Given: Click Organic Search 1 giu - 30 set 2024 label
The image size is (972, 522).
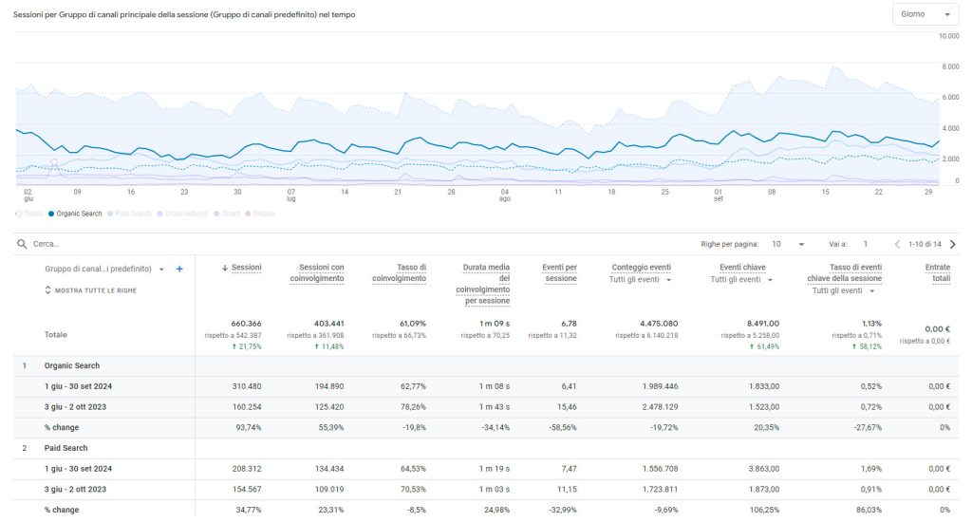Looking at the screenshot, I should click(78, 386).
